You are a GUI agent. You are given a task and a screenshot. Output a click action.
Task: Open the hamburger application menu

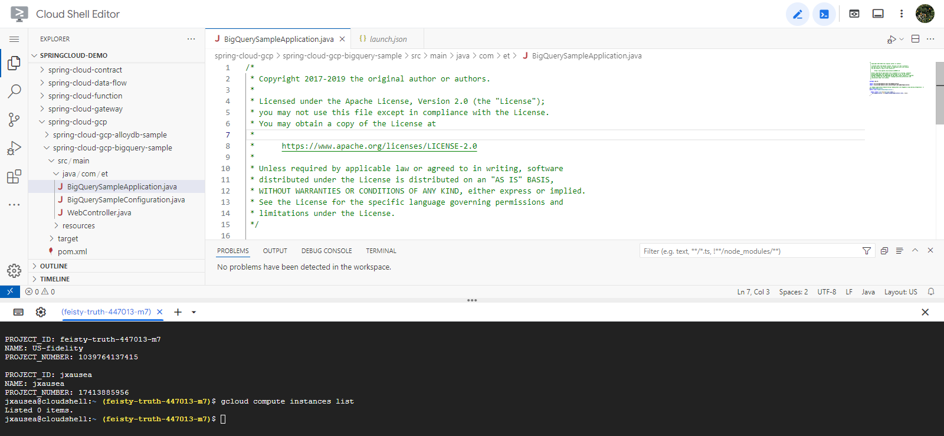pos(14,39)
